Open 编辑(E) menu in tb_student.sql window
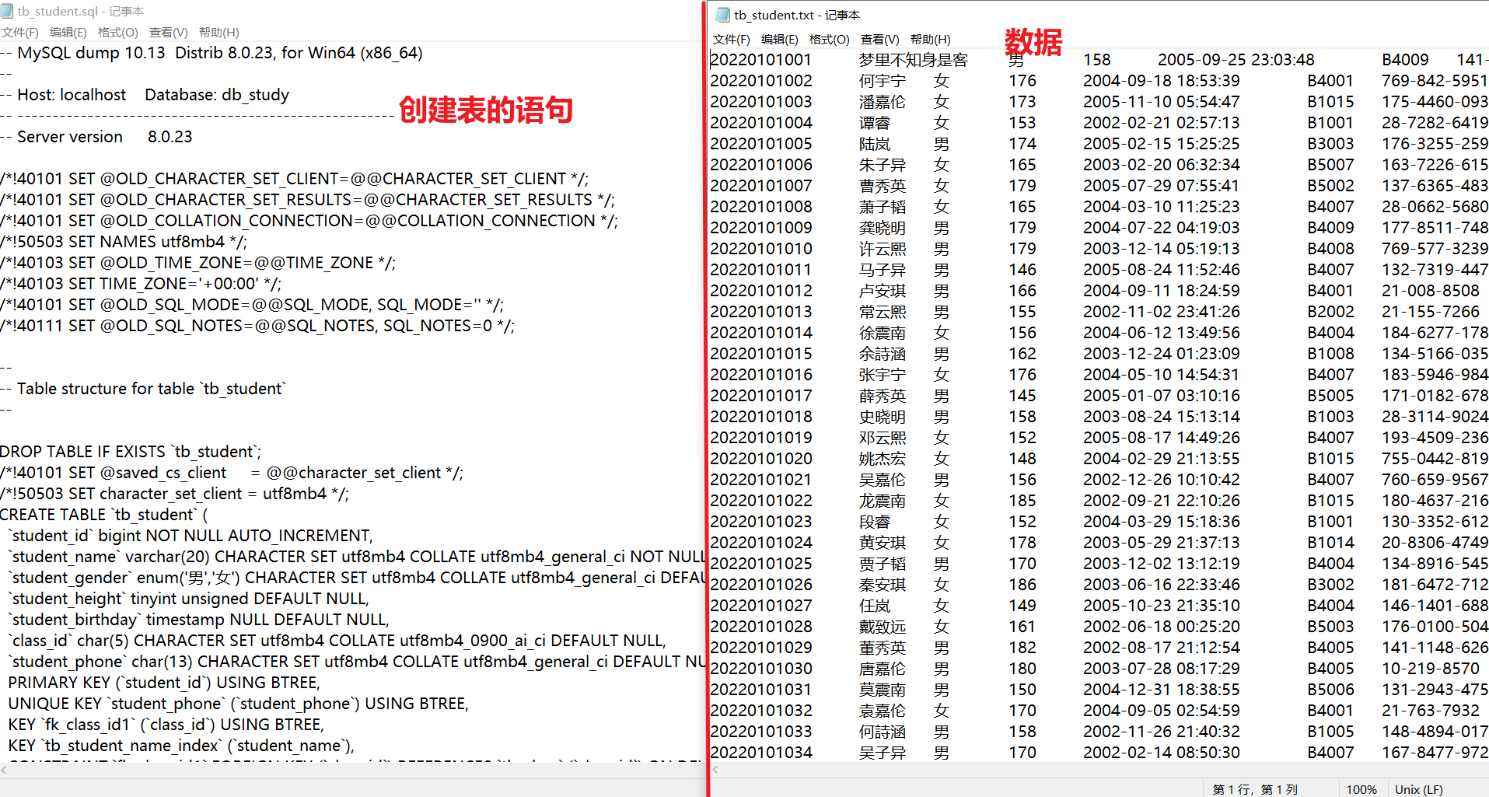 click(x=68, y=32)
